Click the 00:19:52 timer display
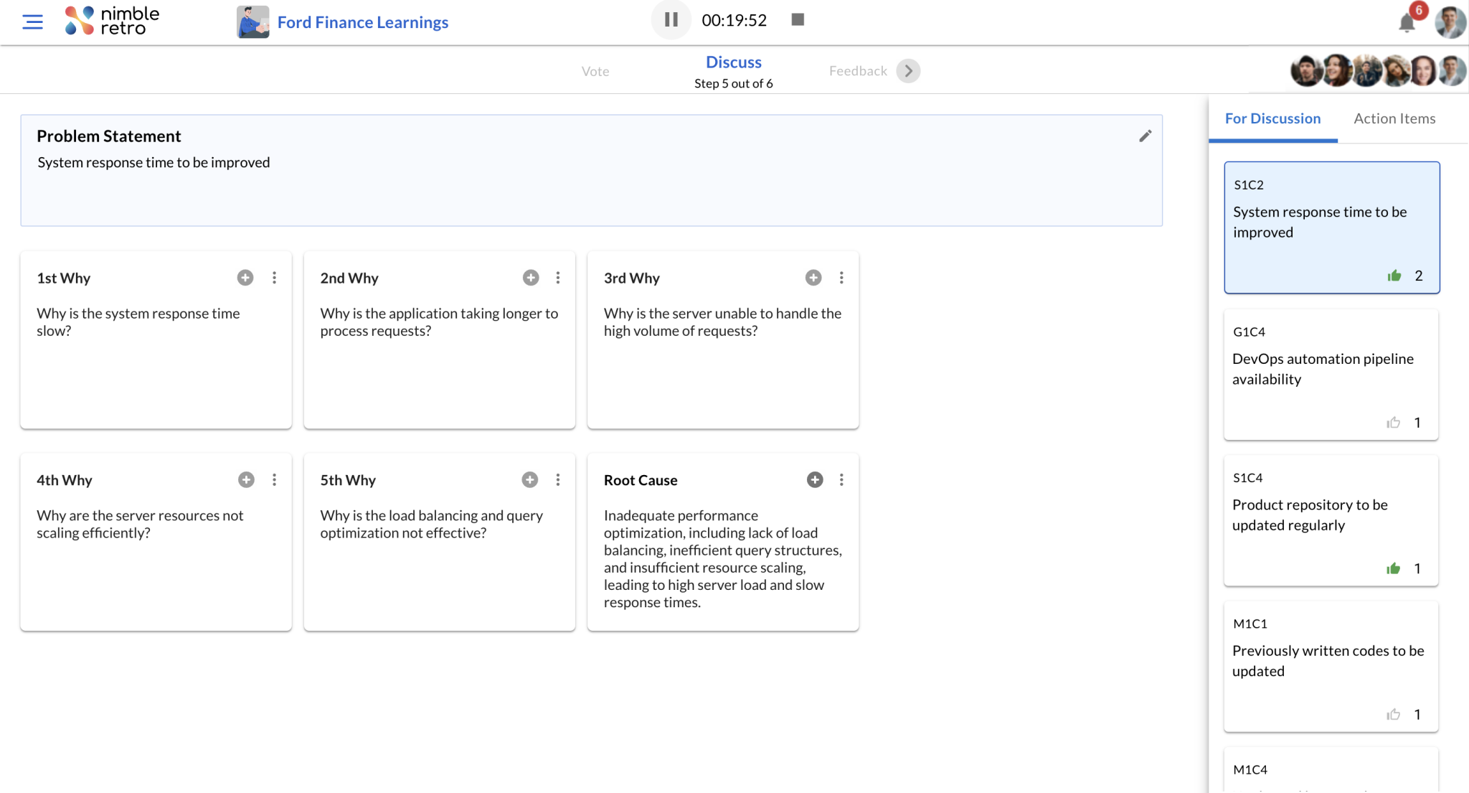The image size is (1469, 793). coord(734,20)
